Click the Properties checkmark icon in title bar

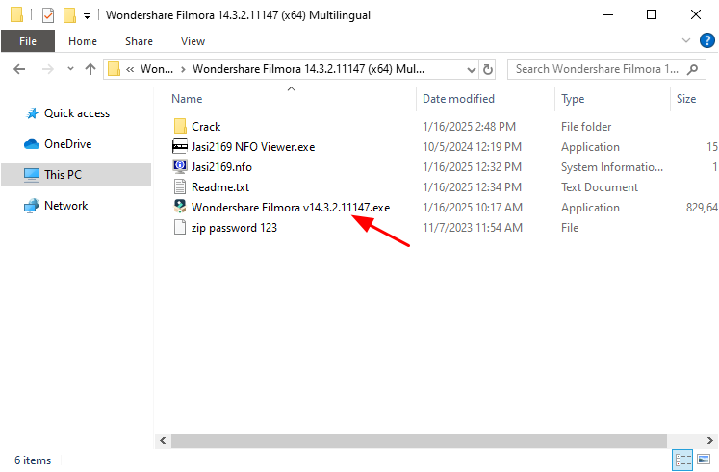[48, 15]
